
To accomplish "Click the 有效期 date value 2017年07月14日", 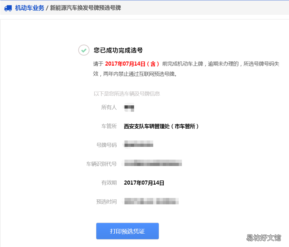I will click(144, 183).
